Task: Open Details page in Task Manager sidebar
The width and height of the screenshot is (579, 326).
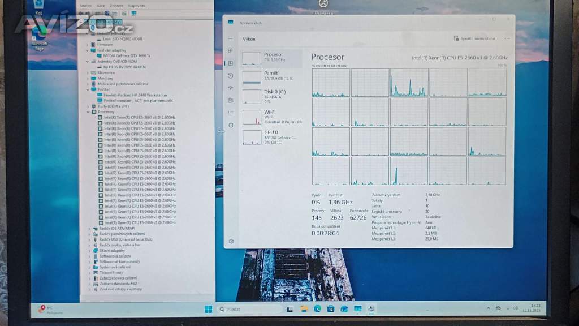Action: tap(230, 113)
